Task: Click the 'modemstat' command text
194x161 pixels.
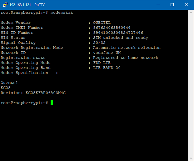Action: (x=62, y=13)
